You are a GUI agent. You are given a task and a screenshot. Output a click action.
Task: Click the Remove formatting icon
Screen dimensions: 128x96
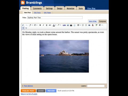click(93, 25)
